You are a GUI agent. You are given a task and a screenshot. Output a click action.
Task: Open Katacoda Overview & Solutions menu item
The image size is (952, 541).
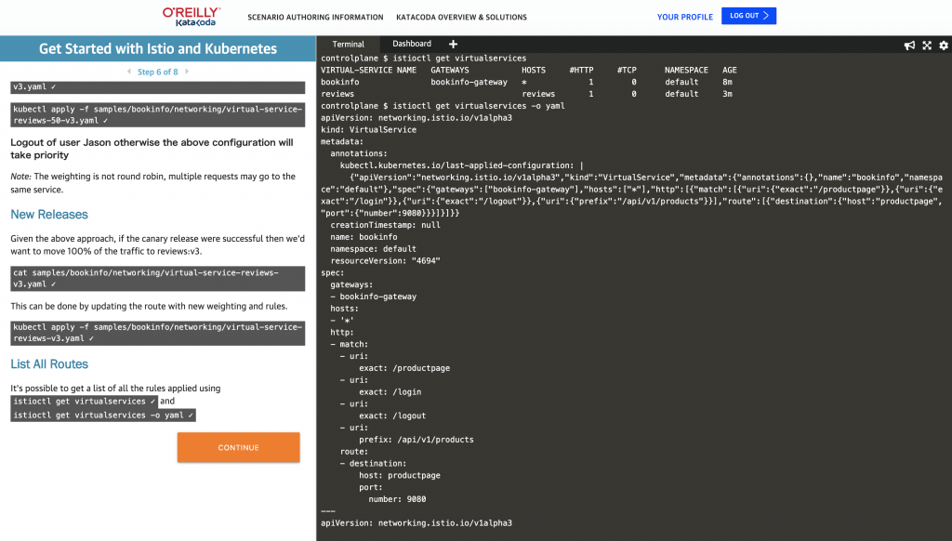461,17
